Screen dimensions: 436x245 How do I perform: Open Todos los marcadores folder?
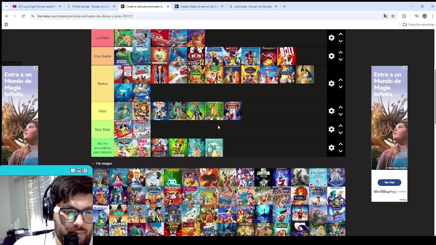pos(419,24)
